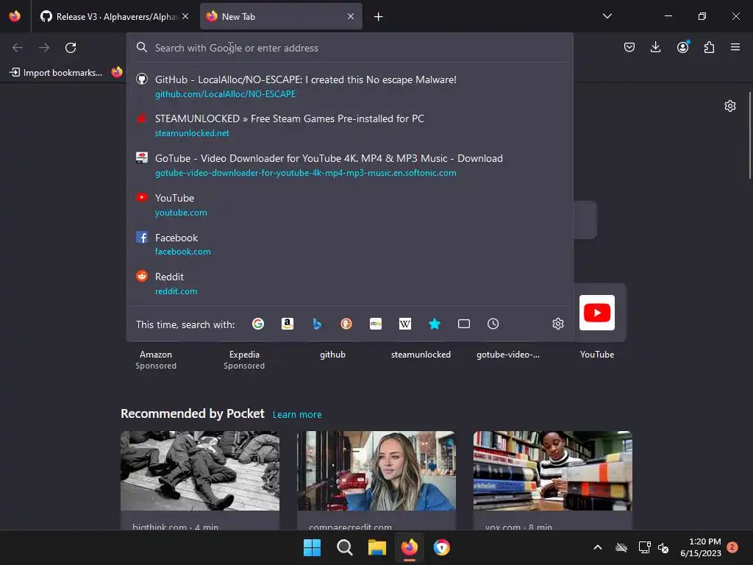Go forward one page
Screen dimensions: 753x565
[x=44, y=48]
